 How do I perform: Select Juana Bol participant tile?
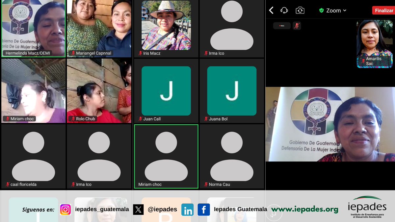tap(232, 91)
